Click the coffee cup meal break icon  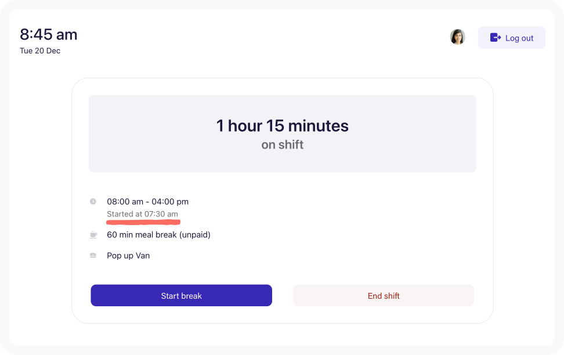click(x=93, y=235)
